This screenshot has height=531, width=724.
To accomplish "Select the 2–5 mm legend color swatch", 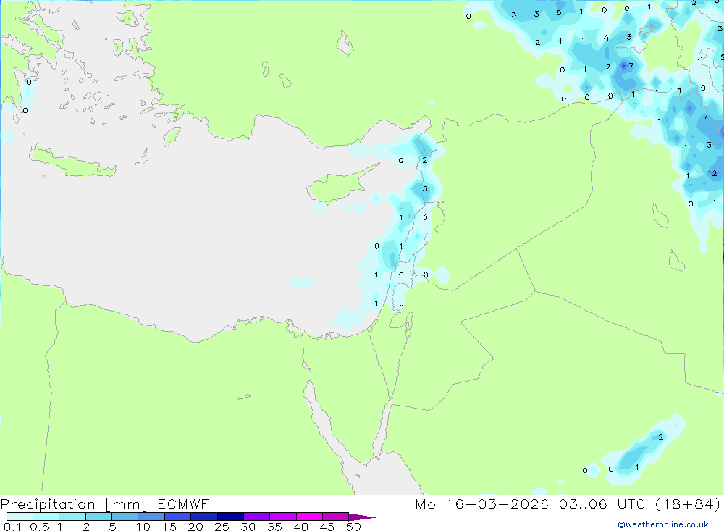I will coord(98,517).
